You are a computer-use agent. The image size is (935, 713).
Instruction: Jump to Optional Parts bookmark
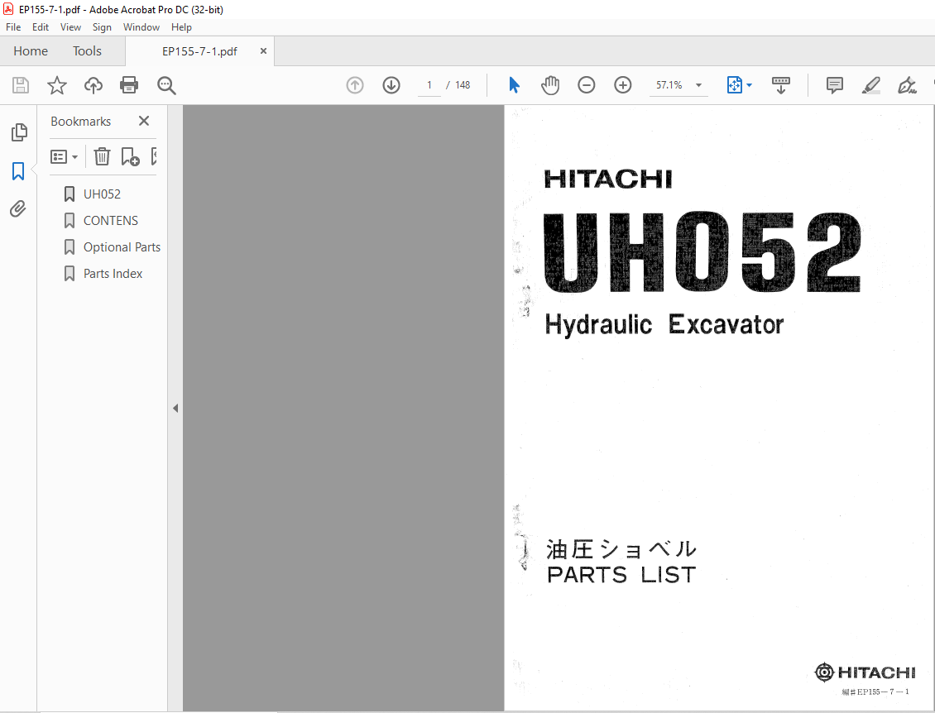[x=122, y=247]
